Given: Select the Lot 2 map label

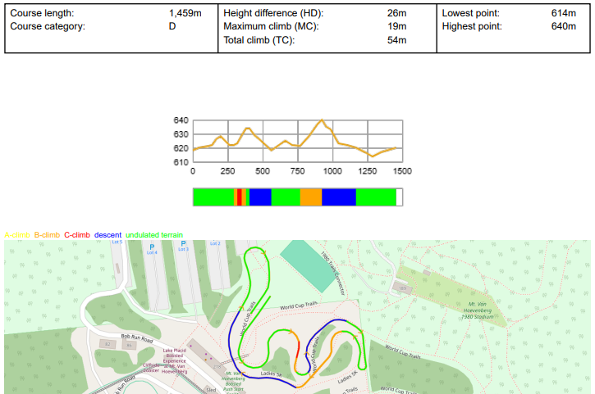Looking at the screenshot, I should tap(215, 243).
